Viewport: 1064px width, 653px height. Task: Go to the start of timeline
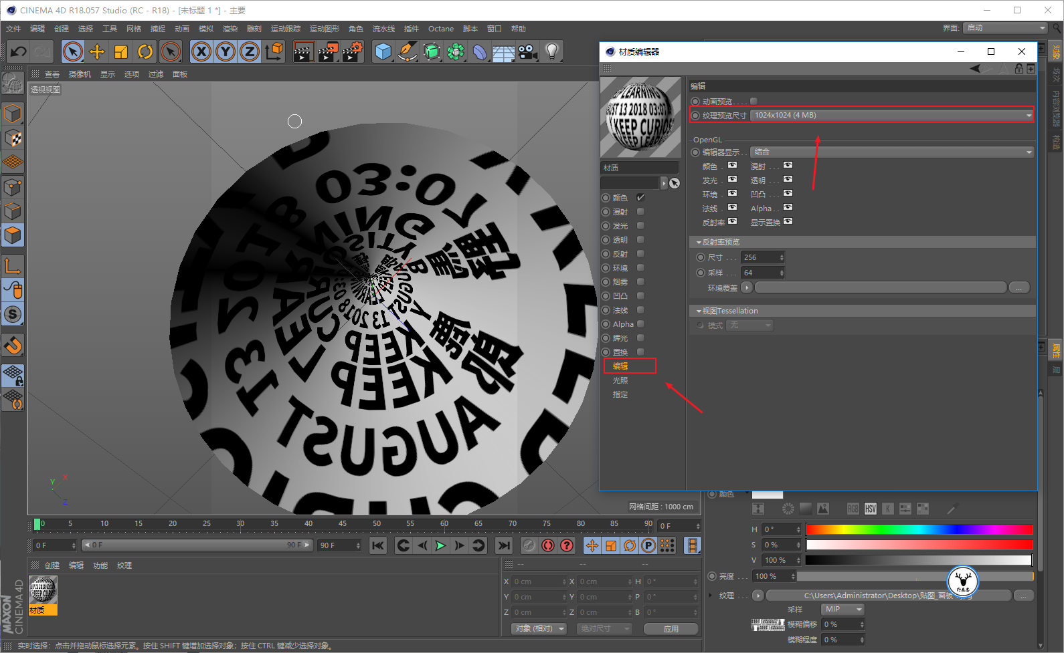point(378,545)
